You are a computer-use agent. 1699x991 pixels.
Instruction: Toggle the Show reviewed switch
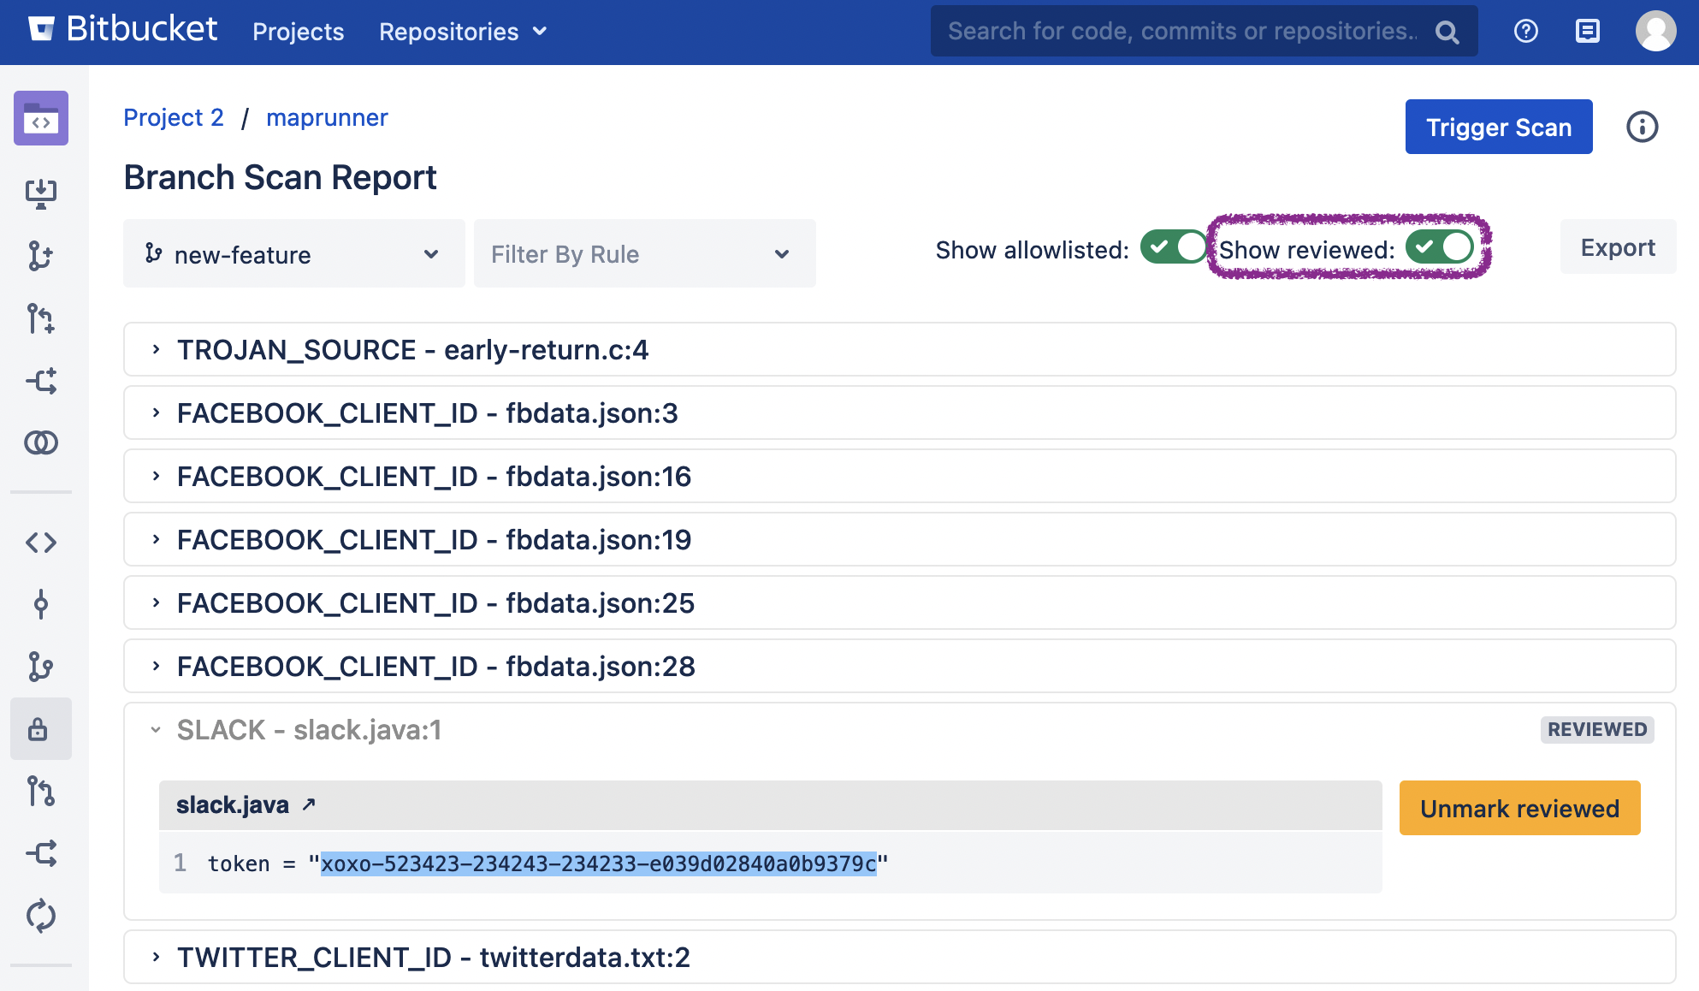1439,247
